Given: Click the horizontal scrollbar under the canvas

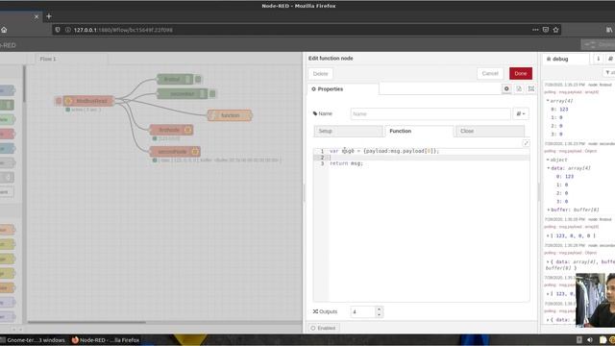Looking at the screenshot, I should pos(86,323).
